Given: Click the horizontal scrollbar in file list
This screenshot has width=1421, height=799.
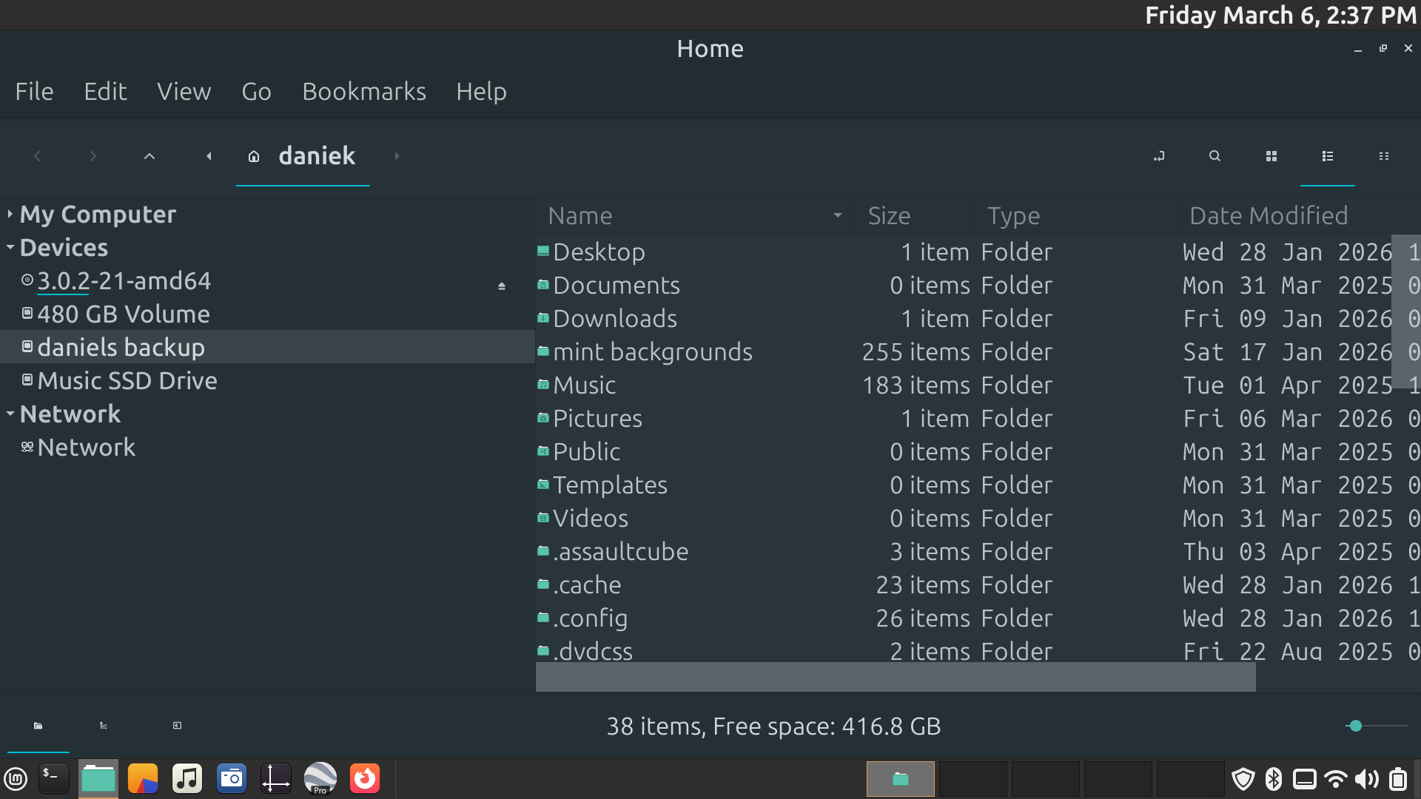Looking at the screenshot, I should coord(895,677).
